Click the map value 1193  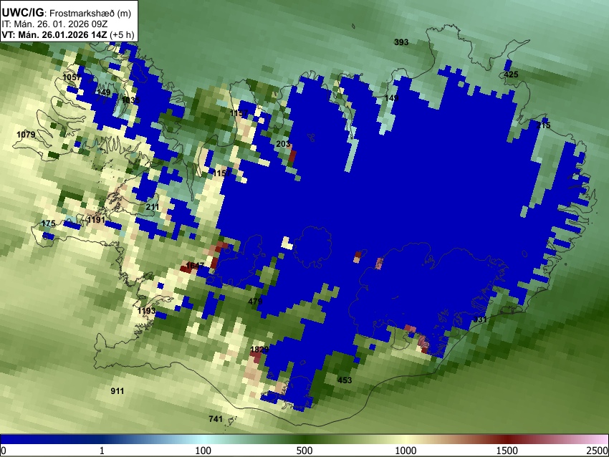pos(146,311)
